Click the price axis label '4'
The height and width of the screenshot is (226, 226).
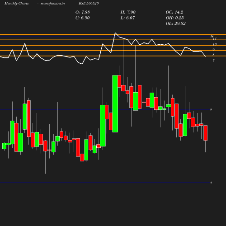tap(211, 183)
